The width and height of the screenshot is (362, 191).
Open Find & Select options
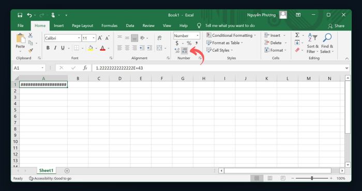[x=327, y=43]
